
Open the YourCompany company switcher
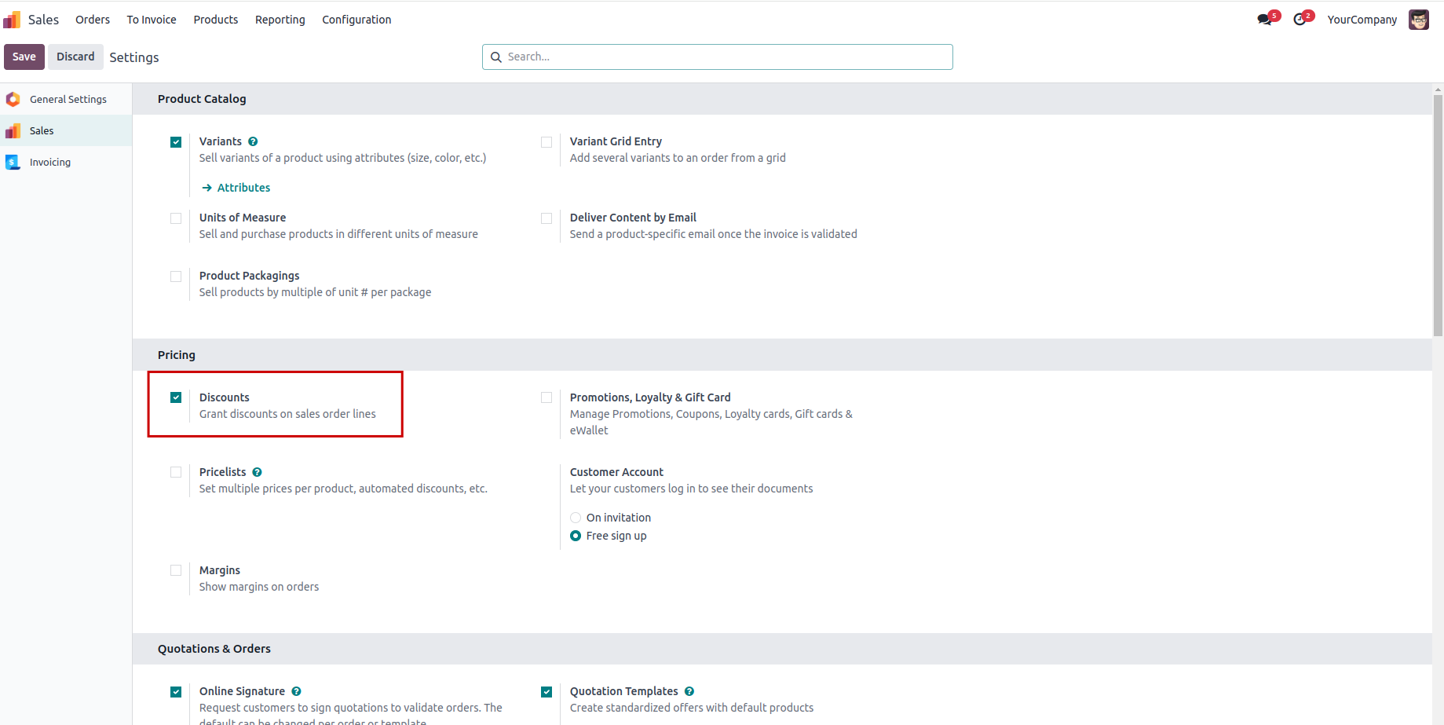(x=1362, y=20)
